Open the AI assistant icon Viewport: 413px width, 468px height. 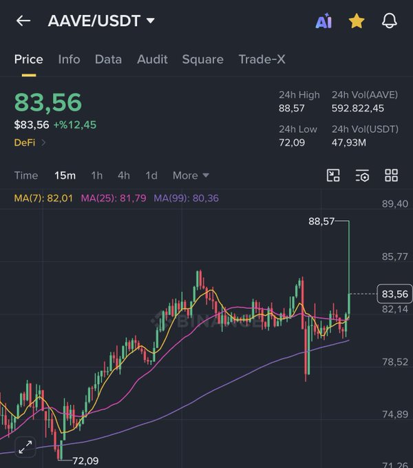click(x=324, y=21)
